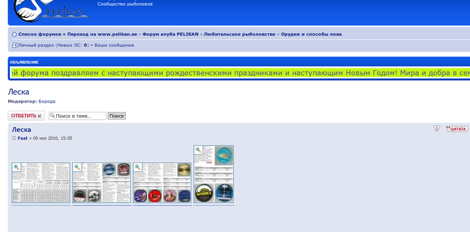The image size is (470, 232).
Task: Open author Fast profile
Action: point(22,138)
